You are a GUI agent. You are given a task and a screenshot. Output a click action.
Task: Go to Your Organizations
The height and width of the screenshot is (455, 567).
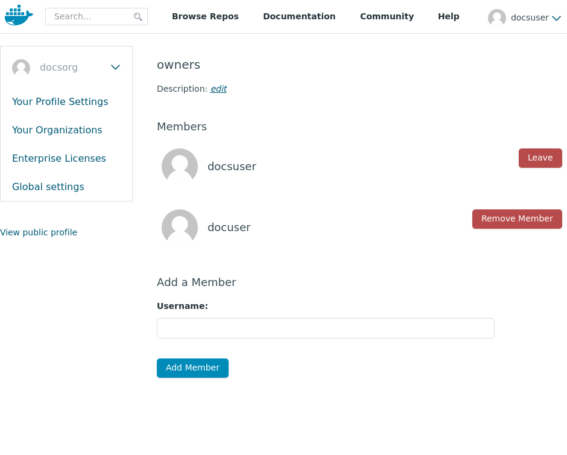point(57,130)
